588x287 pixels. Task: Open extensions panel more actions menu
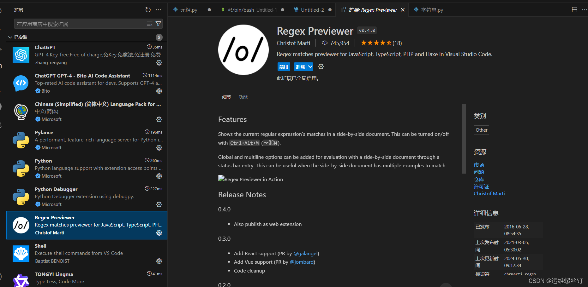point(159,10)
